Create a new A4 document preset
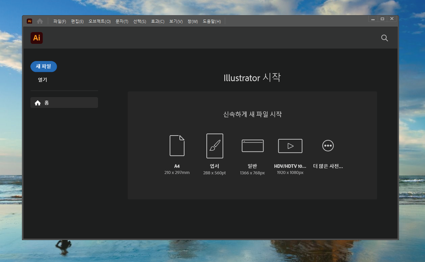Screen dimensions: 425x262 pyautogui.click(x=177, y=146)
